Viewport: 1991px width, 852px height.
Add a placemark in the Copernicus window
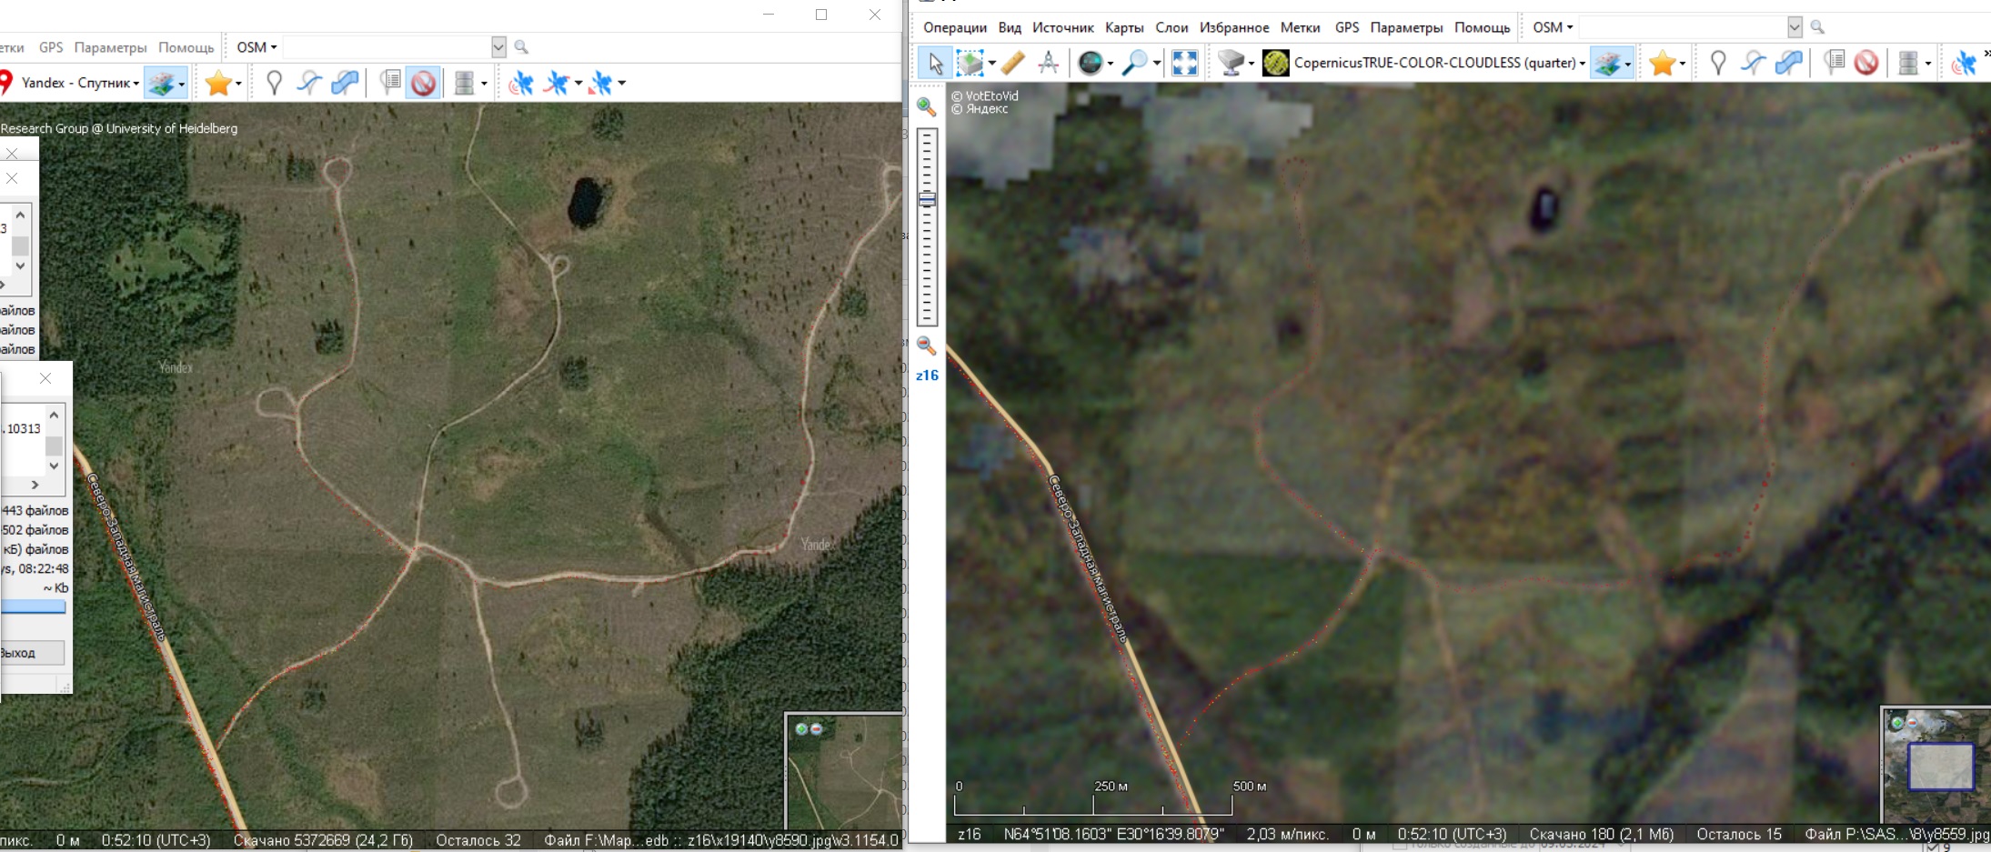pos(1717,63)
